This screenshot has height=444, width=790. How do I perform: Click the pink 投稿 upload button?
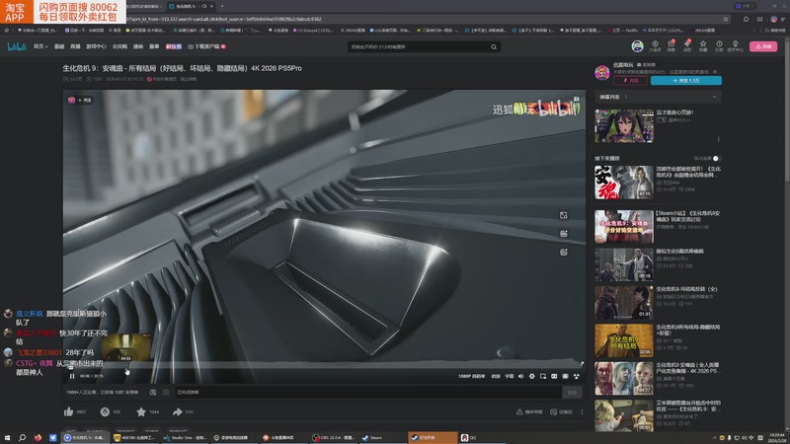763,46
